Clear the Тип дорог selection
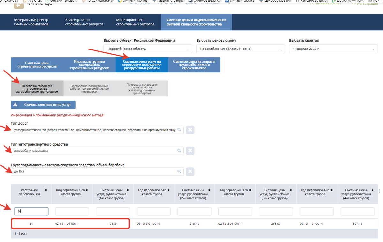The image size is (383, 242). (190, 130)
